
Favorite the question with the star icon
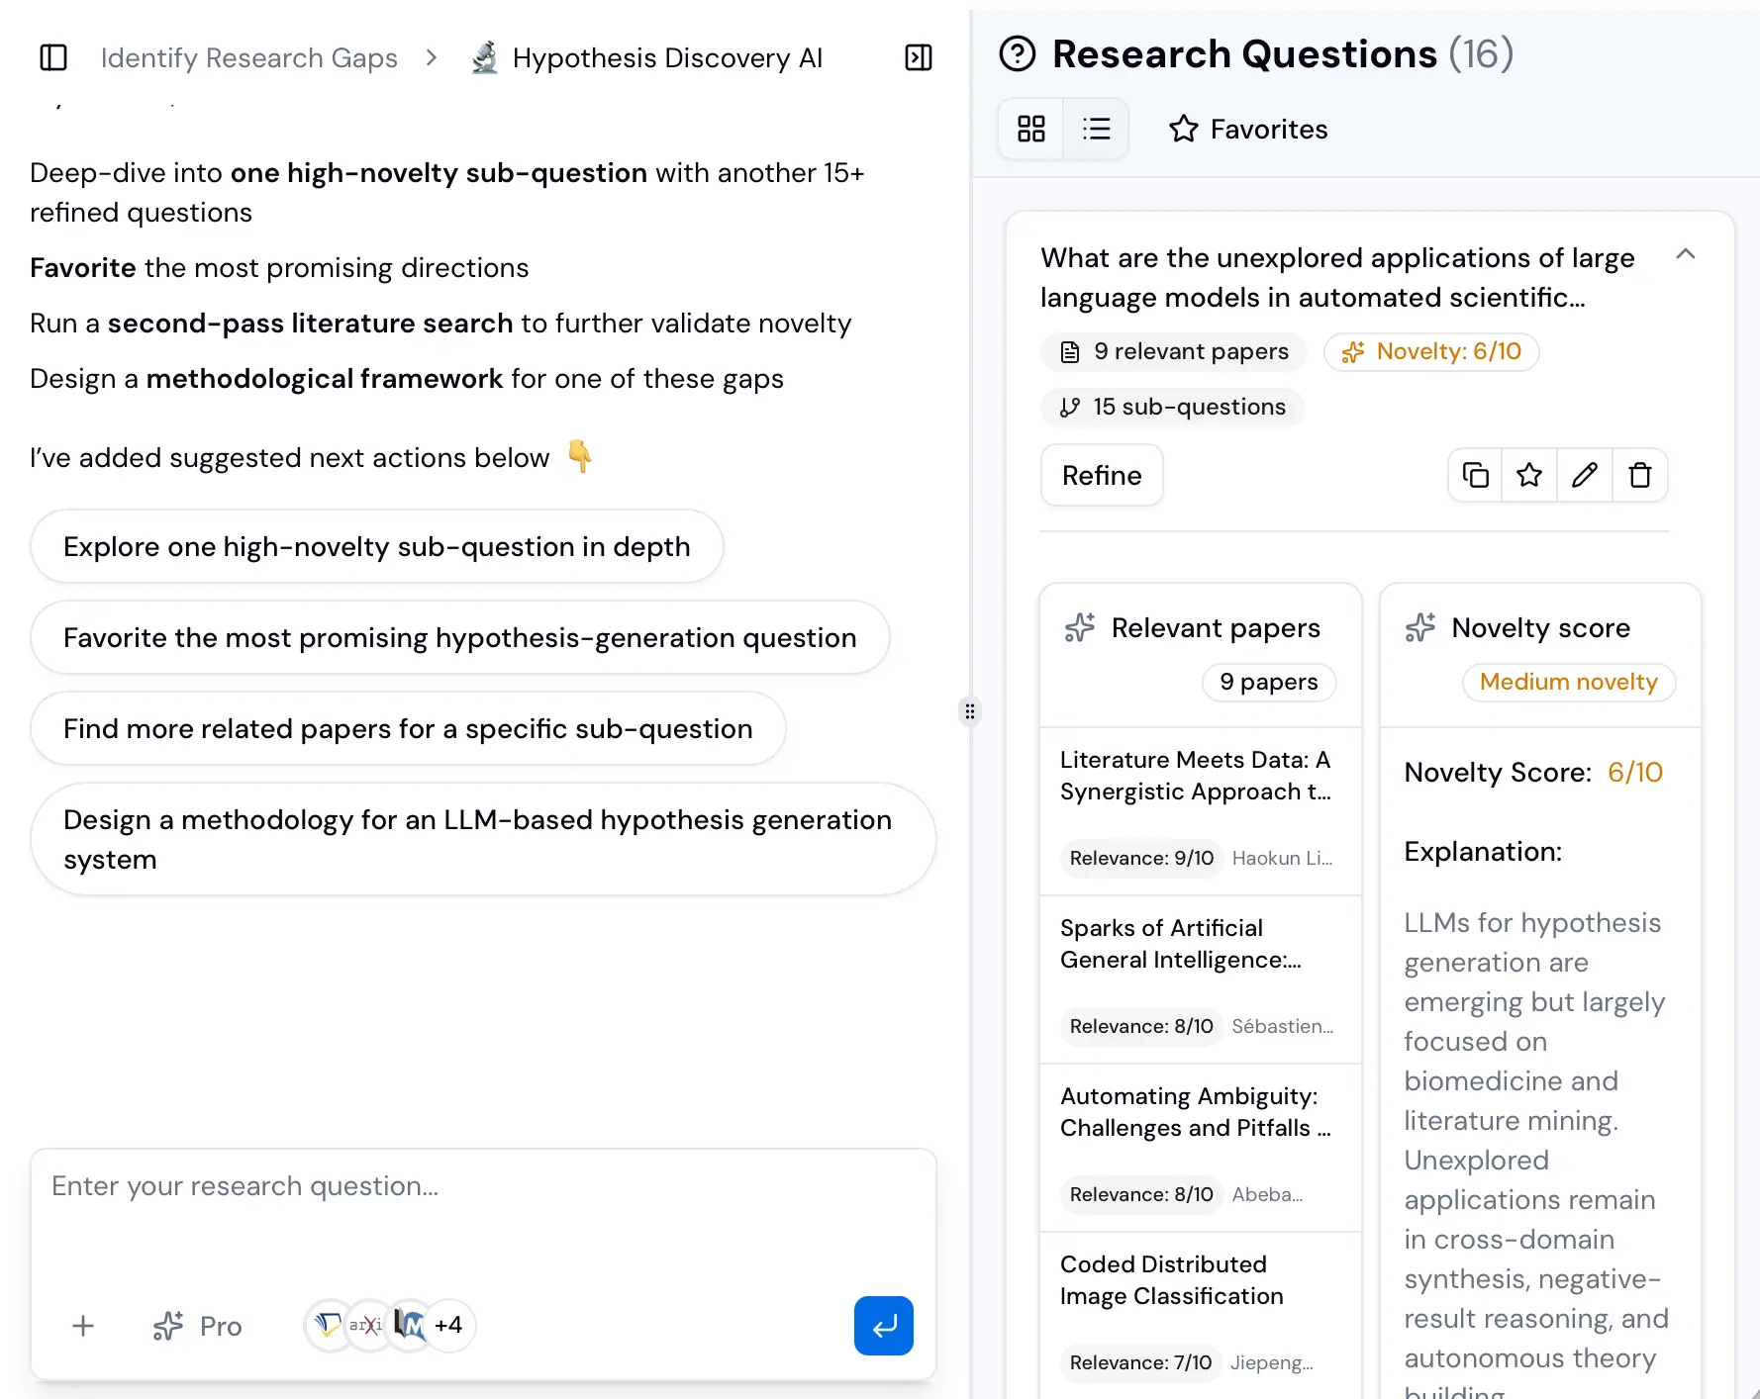(x=1529, y=475)
